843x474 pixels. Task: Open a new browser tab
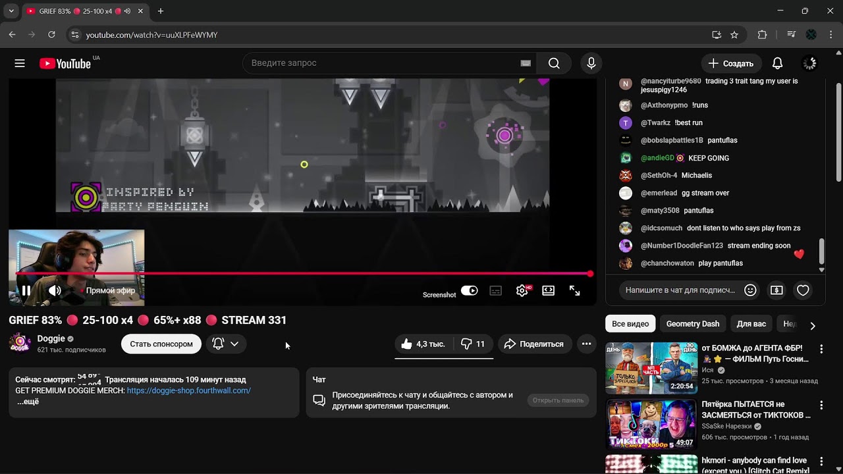[x=161, y=11]
